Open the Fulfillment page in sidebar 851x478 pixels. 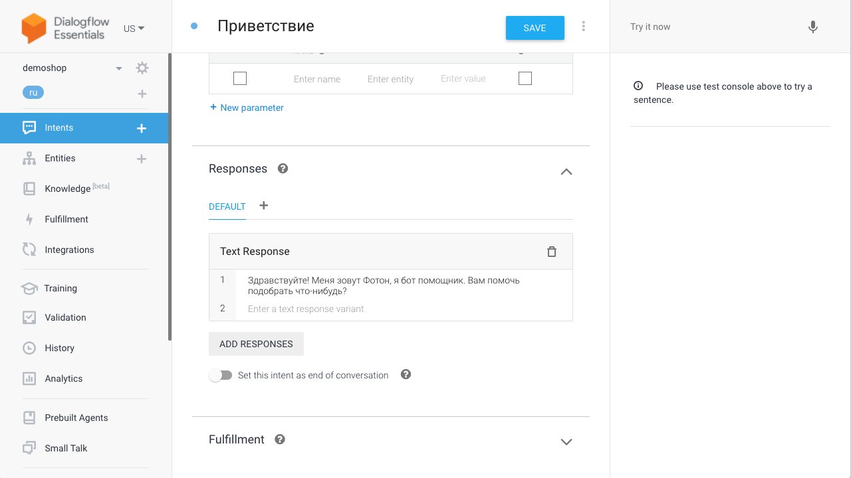66,219
